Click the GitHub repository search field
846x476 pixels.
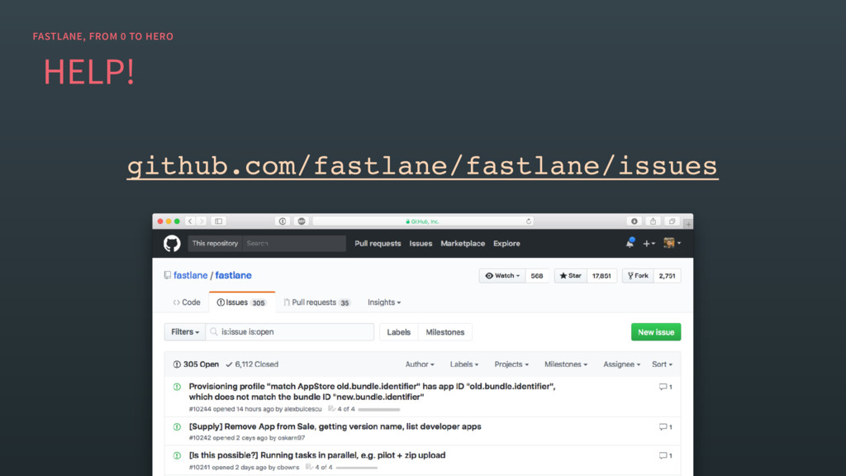point(294,244)
